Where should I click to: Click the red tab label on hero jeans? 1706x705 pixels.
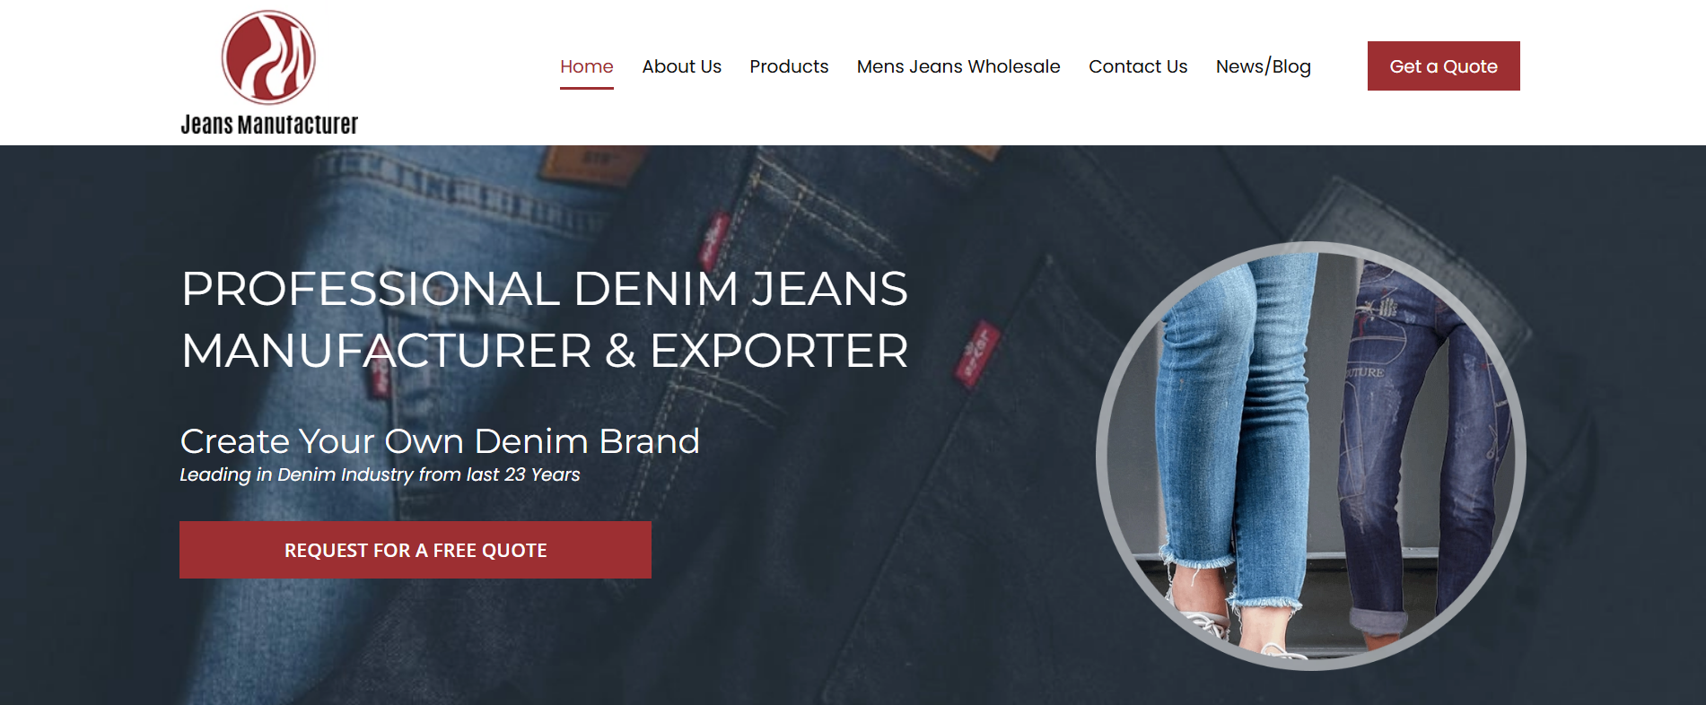[976, 353]
